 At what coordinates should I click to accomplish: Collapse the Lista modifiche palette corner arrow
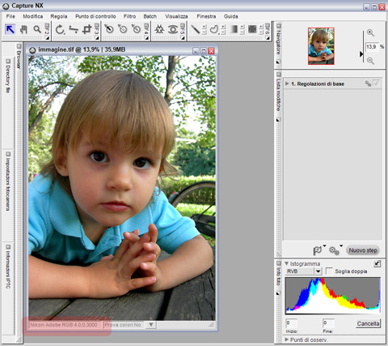278,120
